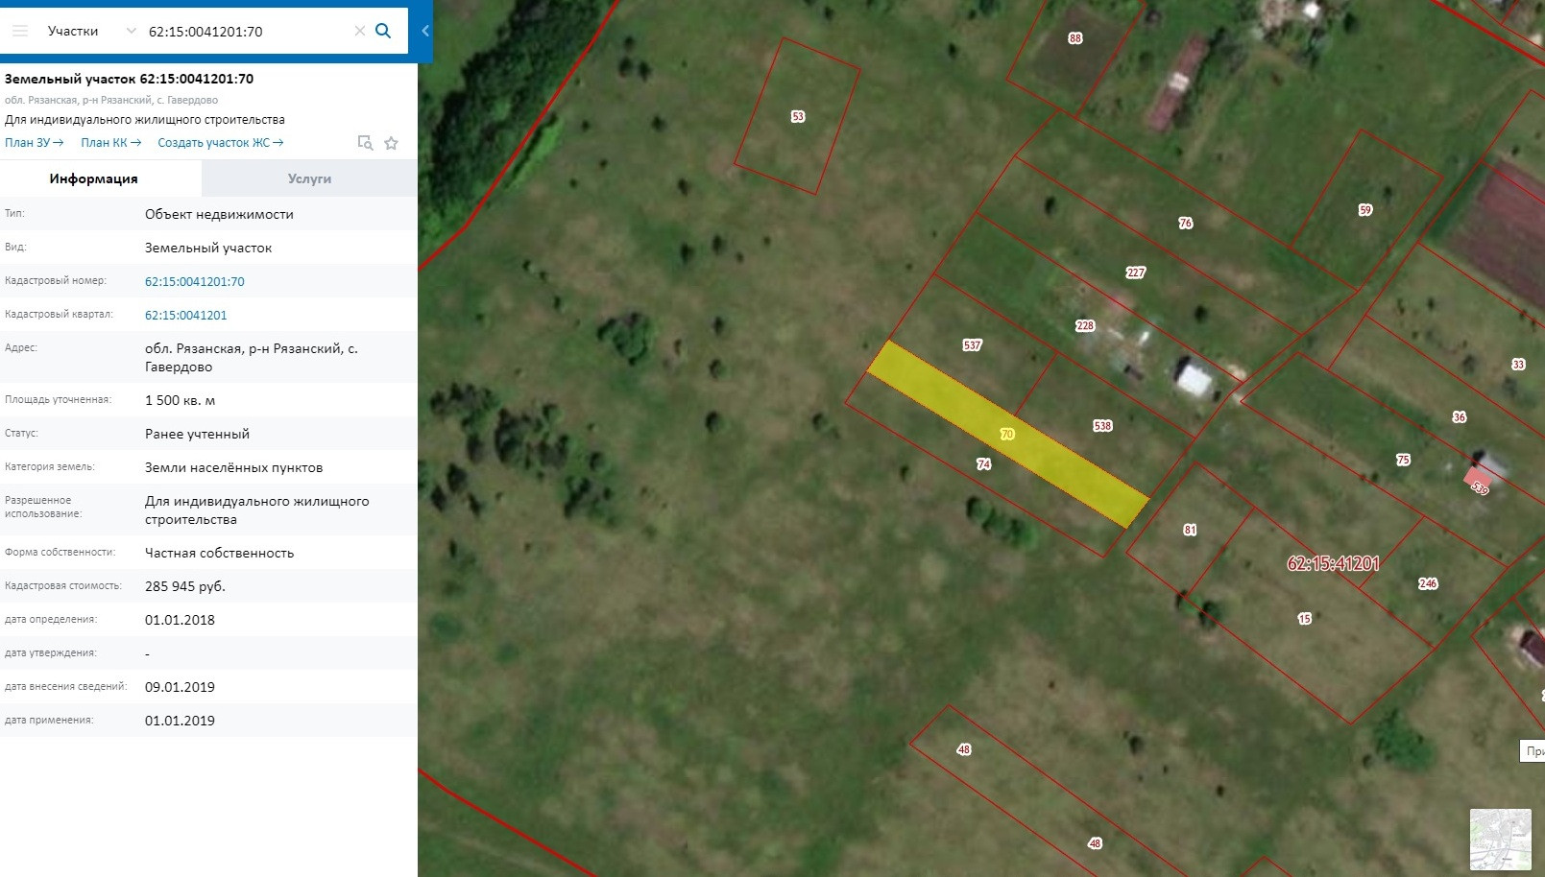Select the Информация tab
Screen dimensions: 1545x877
pyautogui.click(x=94, y=178)
